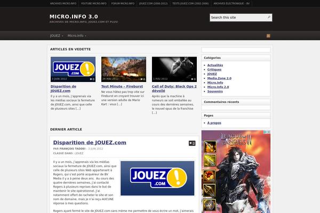Click comment count icon on Fireburst thumbnail
320x213 pixels.
[143, 79]
